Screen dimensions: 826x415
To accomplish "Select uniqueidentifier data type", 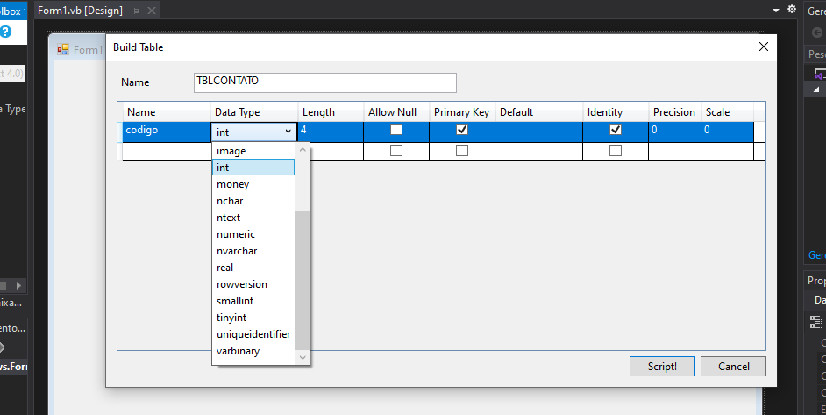I will (x=253, y=334).
